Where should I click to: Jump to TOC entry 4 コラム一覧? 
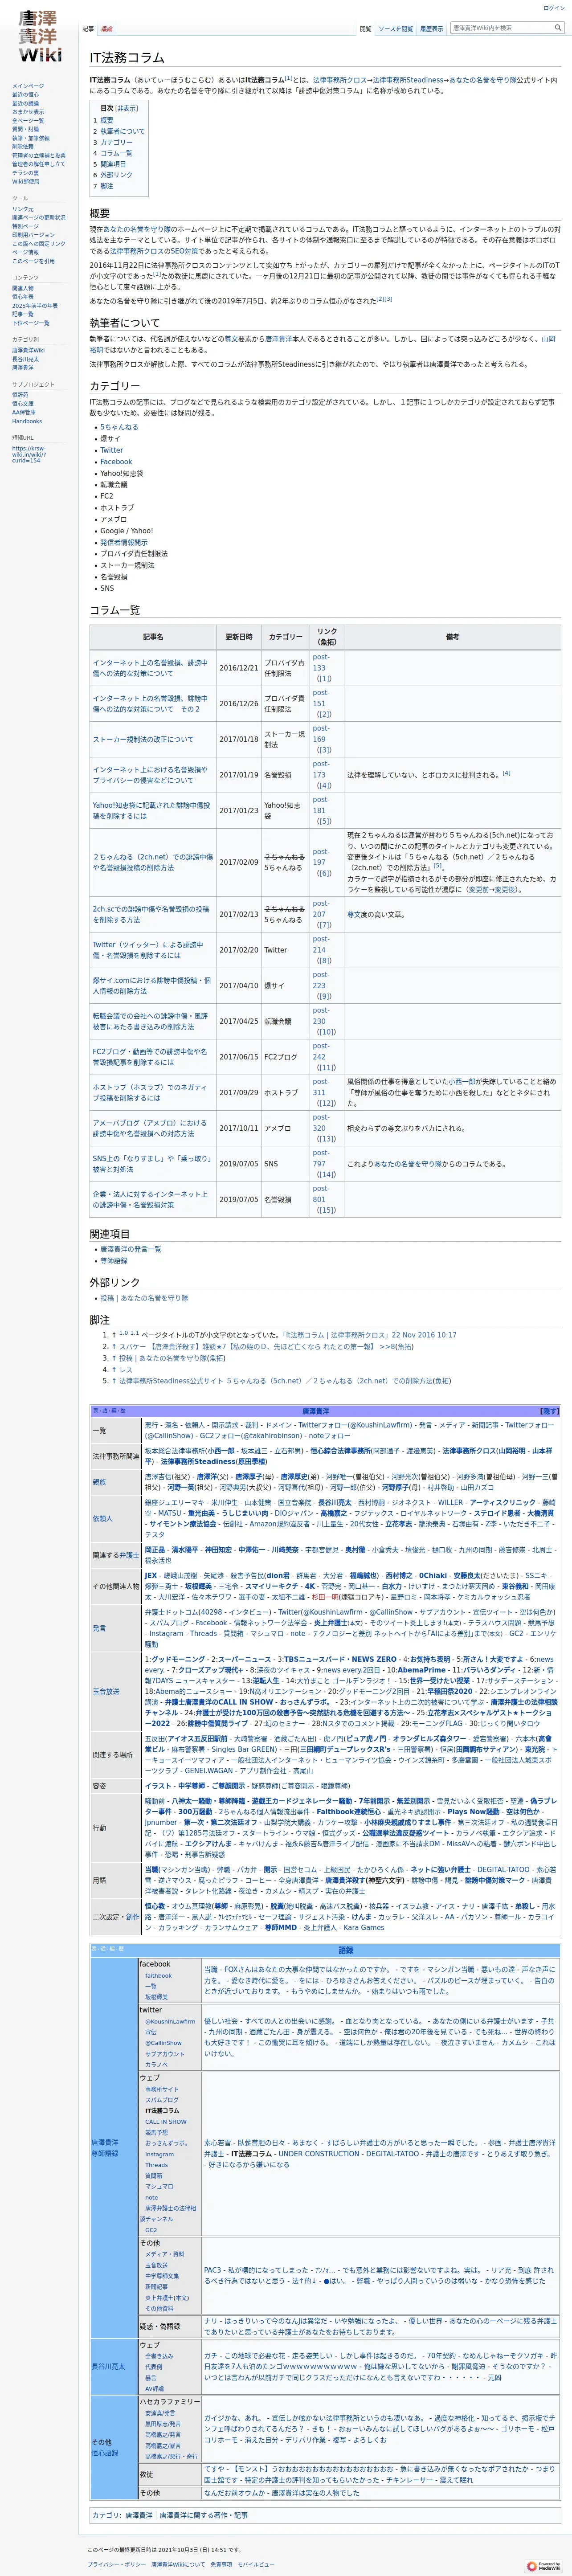pyautogui.click(x=113, y=153)
